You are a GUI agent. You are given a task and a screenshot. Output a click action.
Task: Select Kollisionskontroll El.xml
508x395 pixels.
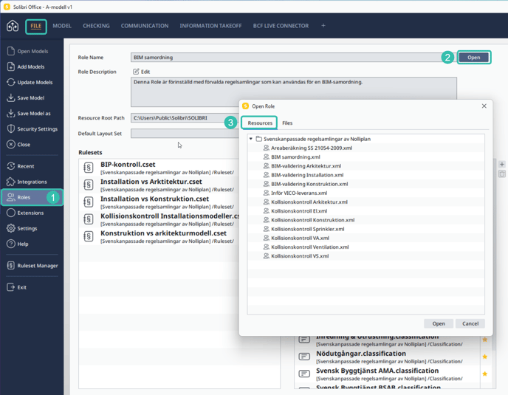coord(299,211)
